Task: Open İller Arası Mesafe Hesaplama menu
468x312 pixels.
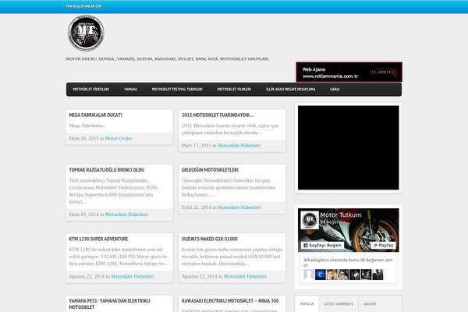Action: 290,89
